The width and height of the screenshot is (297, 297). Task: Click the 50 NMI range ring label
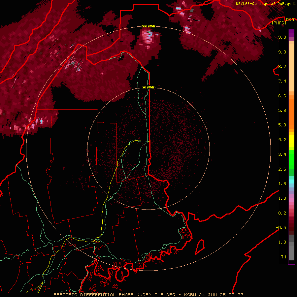(148, 87)
